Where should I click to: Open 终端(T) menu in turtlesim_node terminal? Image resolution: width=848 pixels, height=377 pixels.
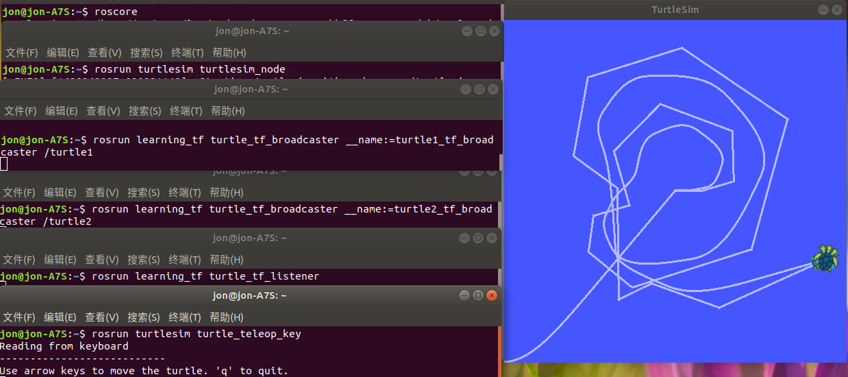[187, 53]
